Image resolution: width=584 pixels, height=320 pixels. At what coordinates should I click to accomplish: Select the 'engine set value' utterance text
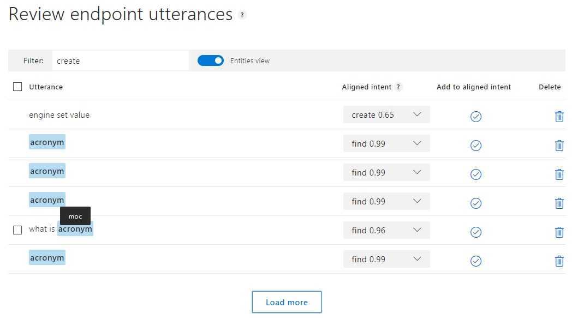click(59, 115)
